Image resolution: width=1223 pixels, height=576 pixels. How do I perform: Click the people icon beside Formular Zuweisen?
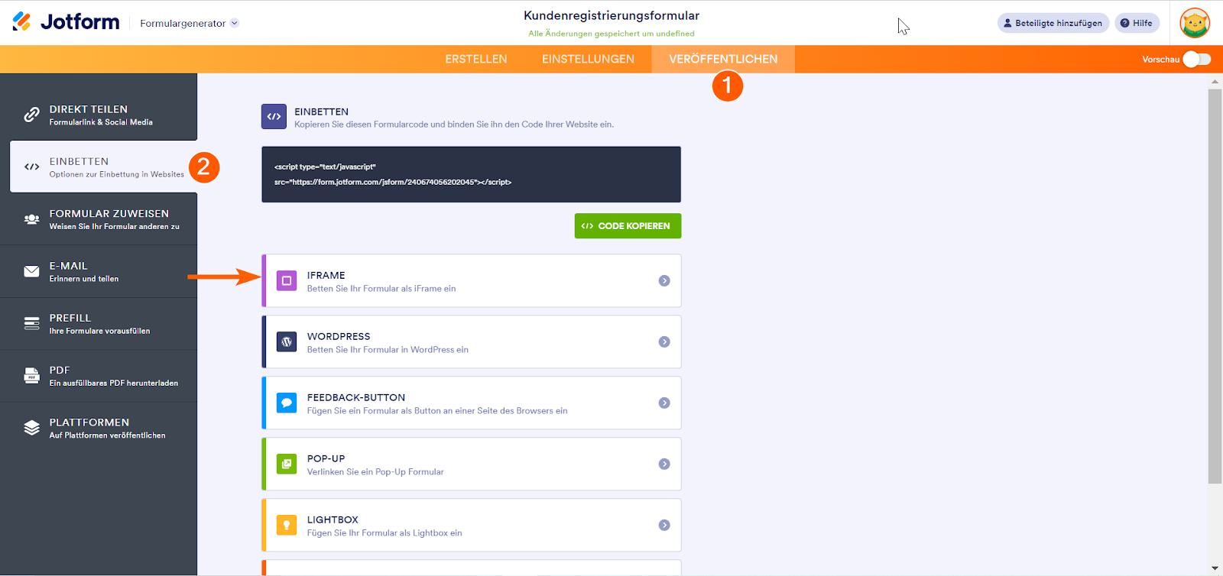31,219
